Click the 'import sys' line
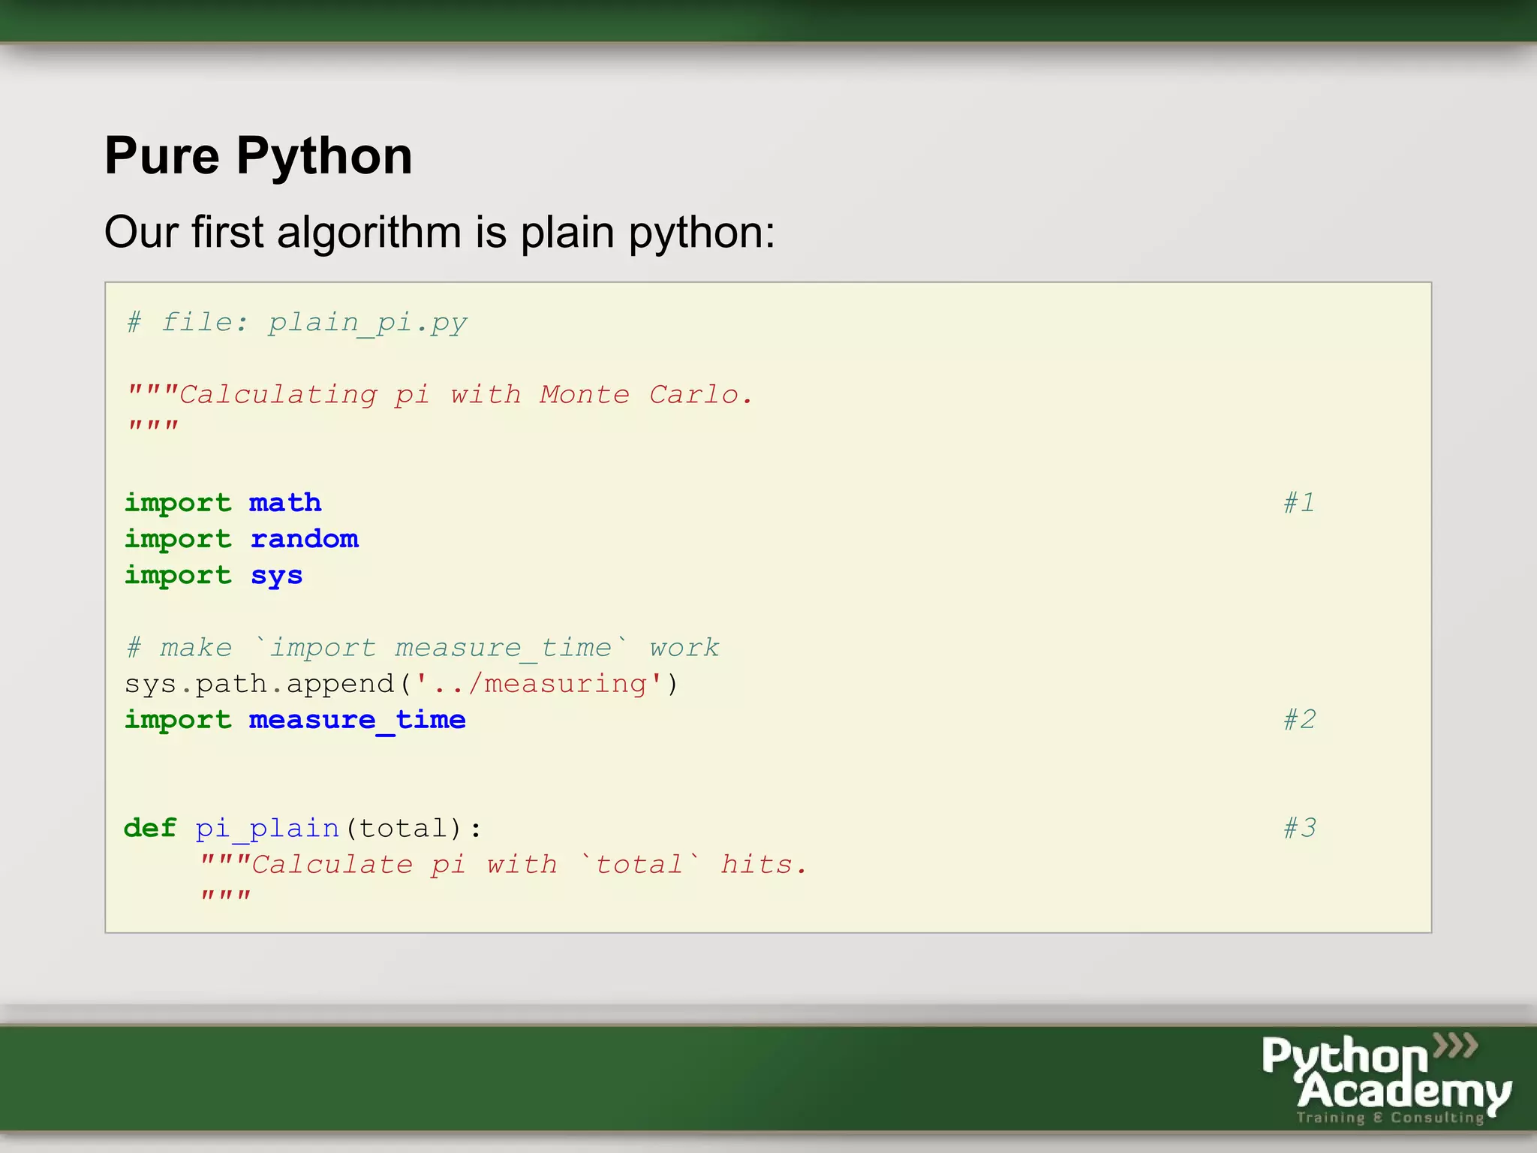Viewport: 1537px width, 1153px height. (x=214, y=576)
